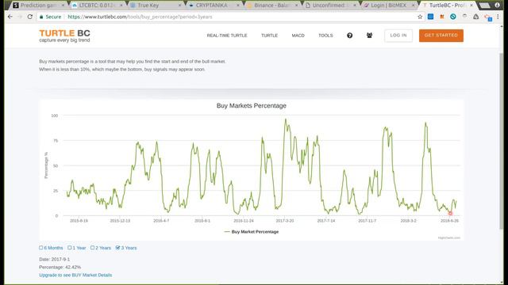Viewport: 508px width, 285px height.
Task: Open the community users icon
Action: coord(369,36)
